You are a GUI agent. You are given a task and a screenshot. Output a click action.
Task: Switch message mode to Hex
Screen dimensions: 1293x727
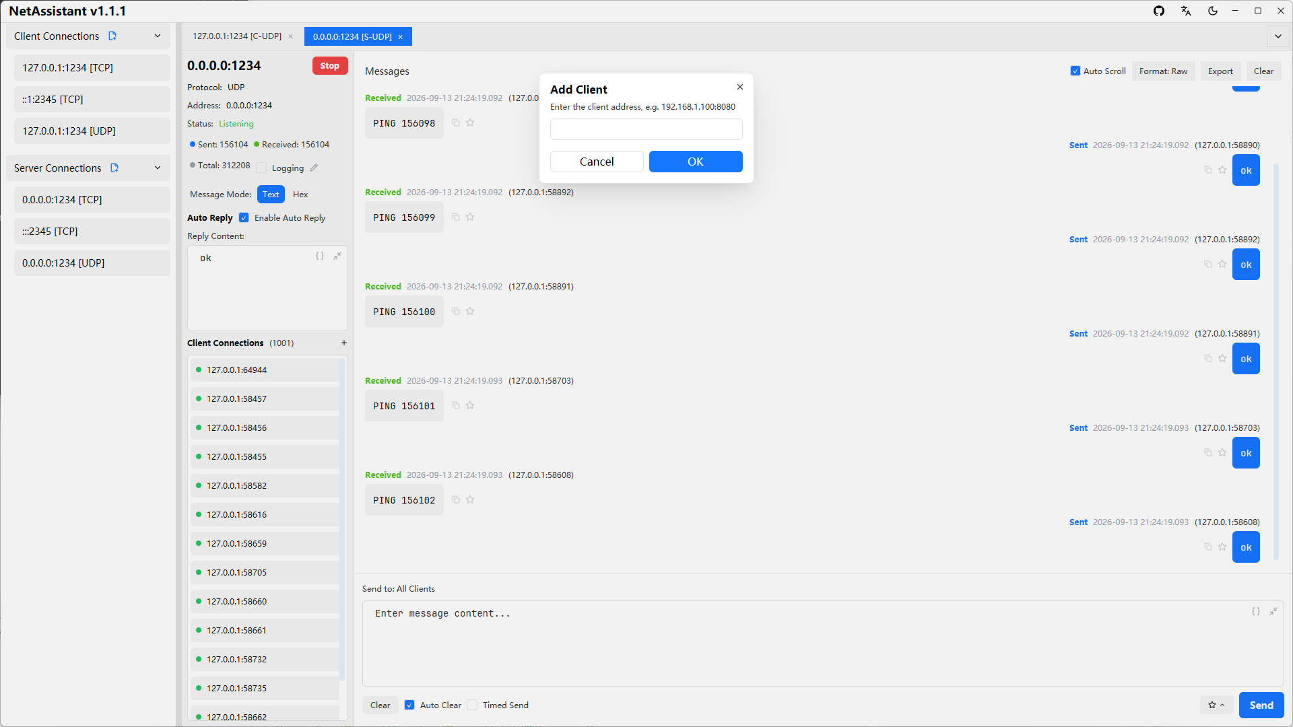(x=300, y=194)
